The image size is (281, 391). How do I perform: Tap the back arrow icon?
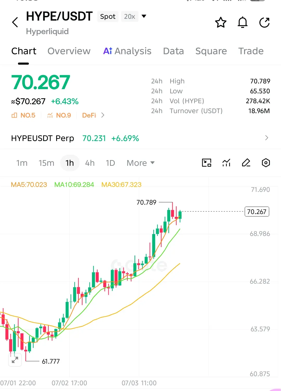(x=15, y=22)
